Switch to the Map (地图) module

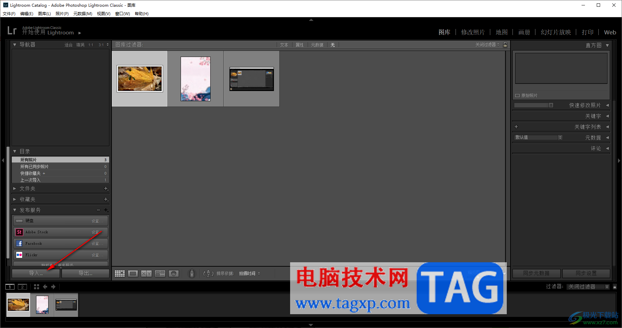(501, 32)
